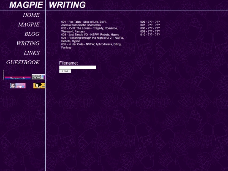
Task: Click the 009 - ??? - ??? placeholder
Action: tap(150, 31)
